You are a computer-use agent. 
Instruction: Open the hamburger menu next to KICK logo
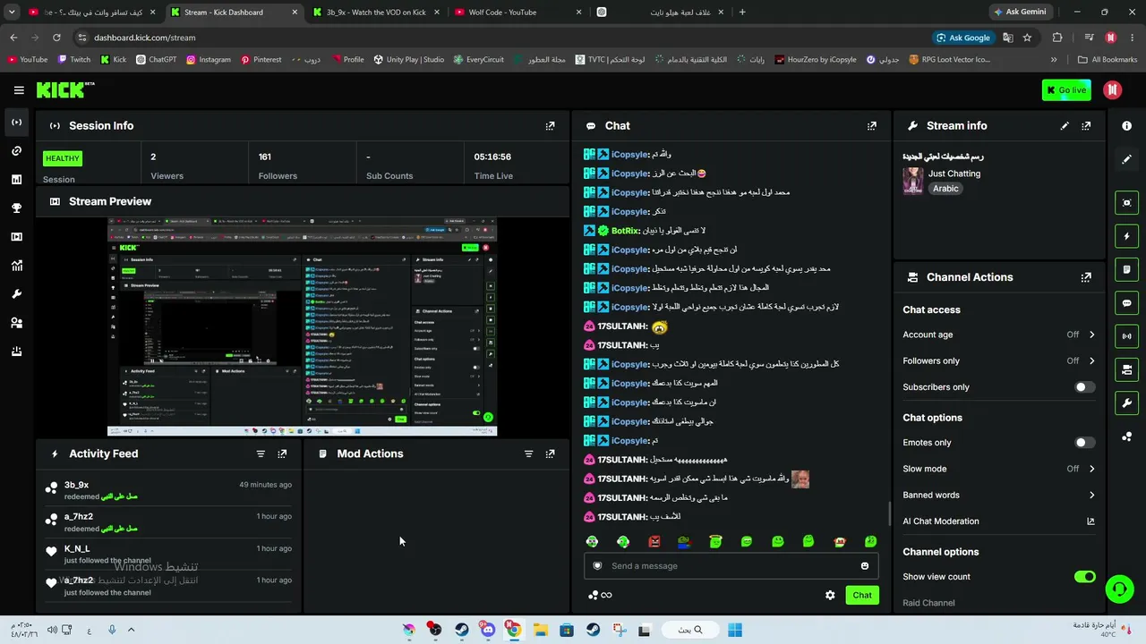pos(19,90)
